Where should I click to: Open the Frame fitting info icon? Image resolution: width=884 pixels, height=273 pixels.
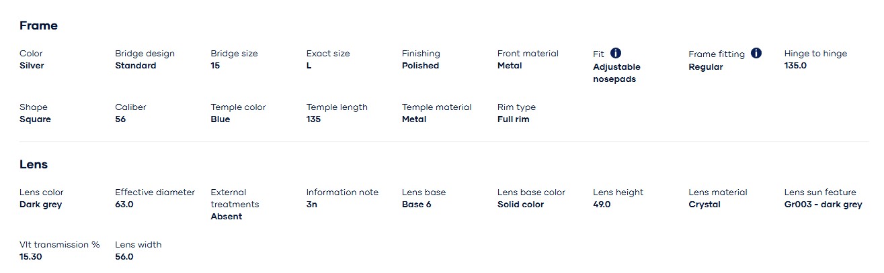pos(756,53)
